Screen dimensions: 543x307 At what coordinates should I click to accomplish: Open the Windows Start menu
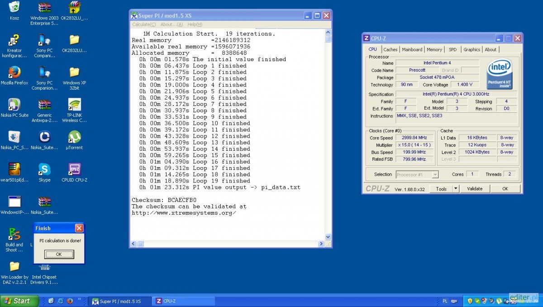click(x=19, y=301)
